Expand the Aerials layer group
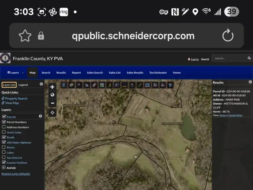Image resolution: width=253 pixels, height=190 pixels. pos(4,168)
